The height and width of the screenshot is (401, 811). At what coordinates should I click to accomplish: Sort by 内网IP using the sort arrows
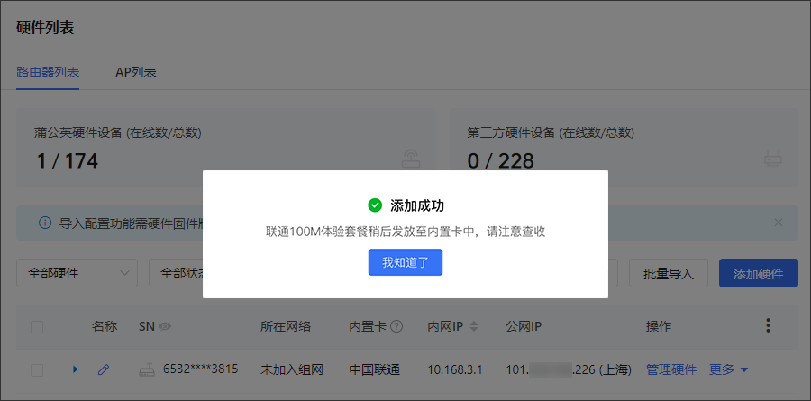click(475, 326)
